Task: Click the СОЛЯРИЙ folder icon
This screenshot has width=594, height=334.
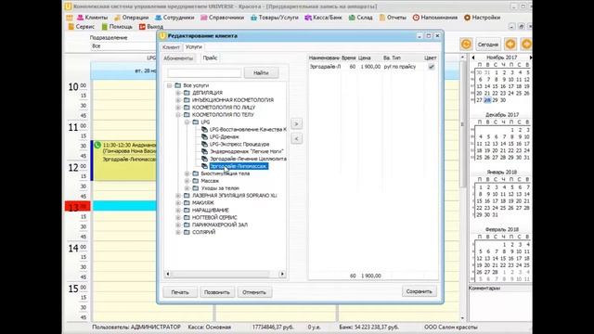Action: 187,232
